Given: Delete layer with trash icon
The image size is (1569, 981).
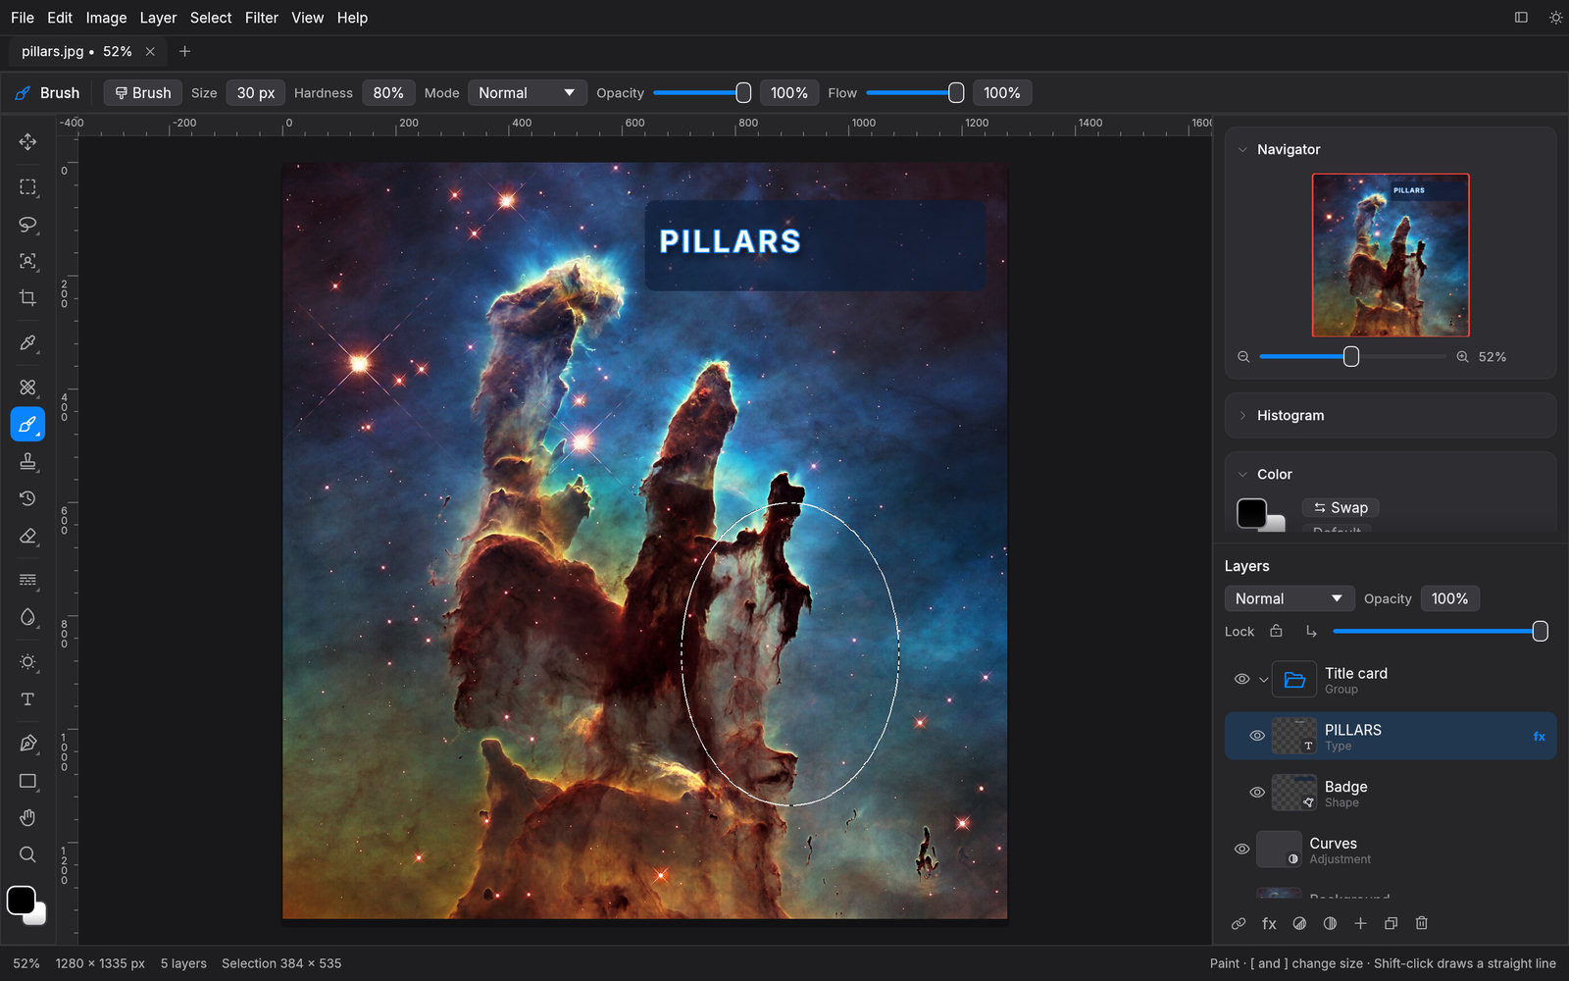Looking at the screenshot, I should (1422, 923).
